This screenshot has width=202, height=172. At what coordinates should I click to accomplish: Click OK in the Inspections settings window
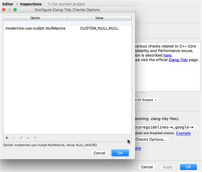(x=188, y=167)
